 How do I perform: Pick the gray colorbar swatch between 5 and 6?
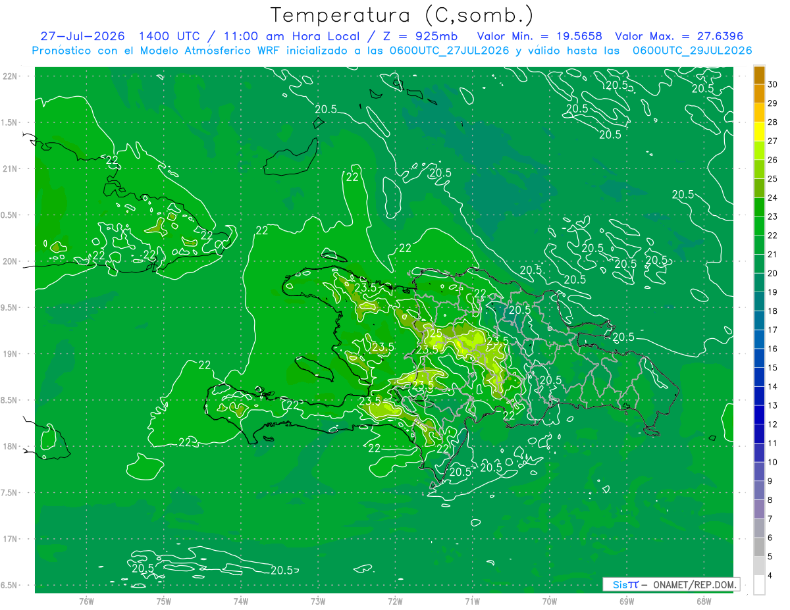(760, 547)
